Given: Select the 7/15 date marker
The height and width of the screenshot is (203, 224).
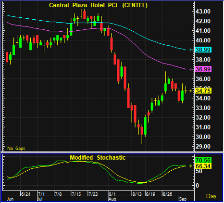Looking at the screenshot, I should click(76, 194).
